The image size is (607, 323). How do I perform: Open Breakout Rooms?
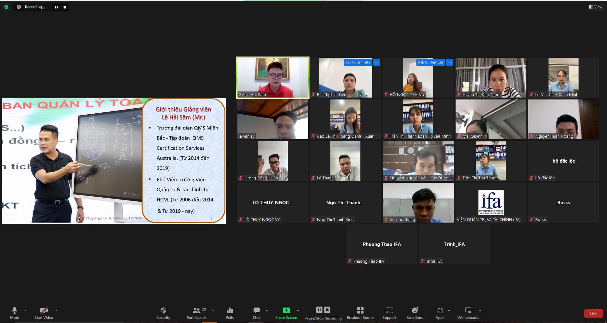[x=360, y=311]
